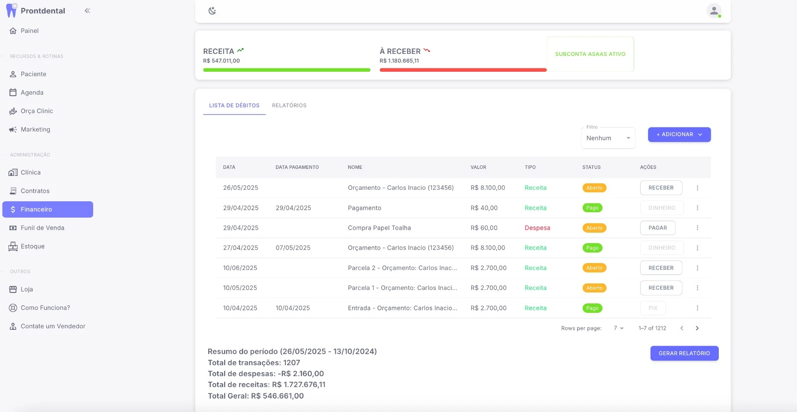Go to next page of the table

[697, 328]
